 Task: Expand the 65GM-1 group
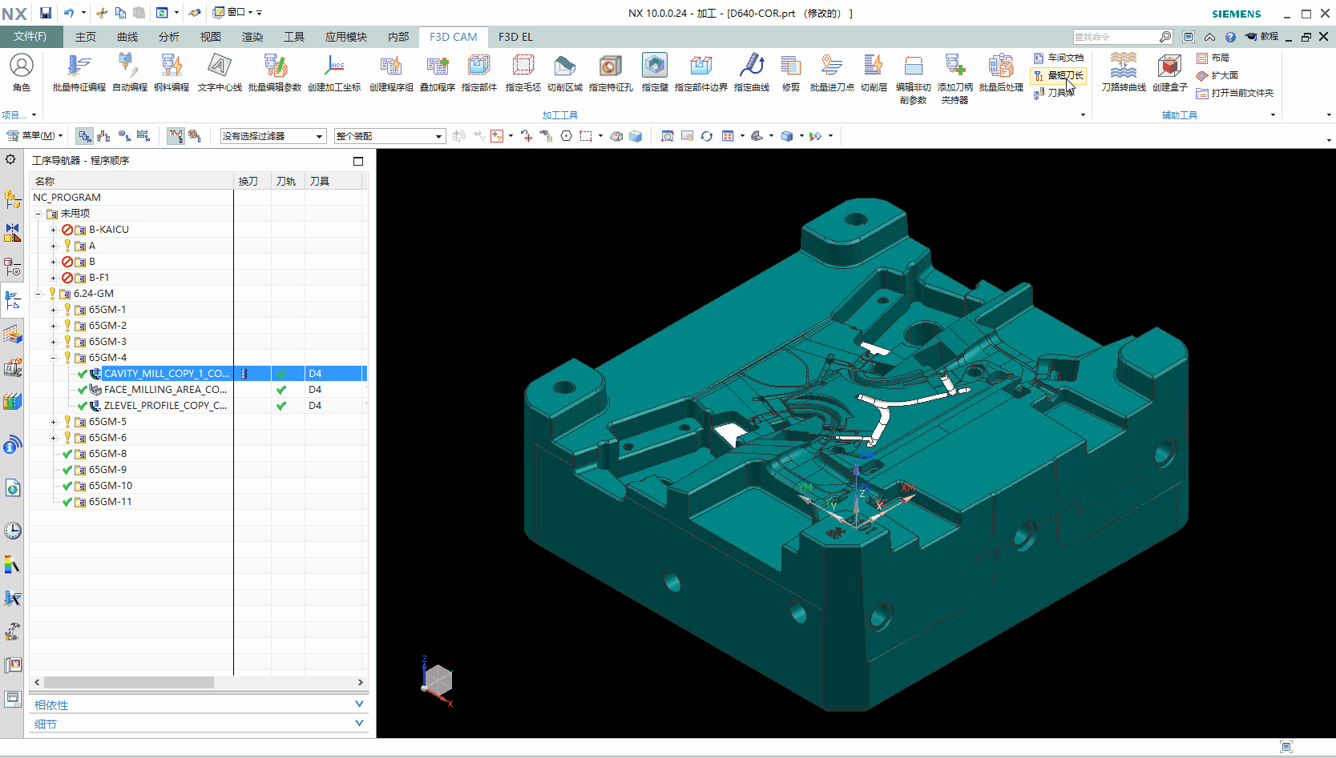54,310
